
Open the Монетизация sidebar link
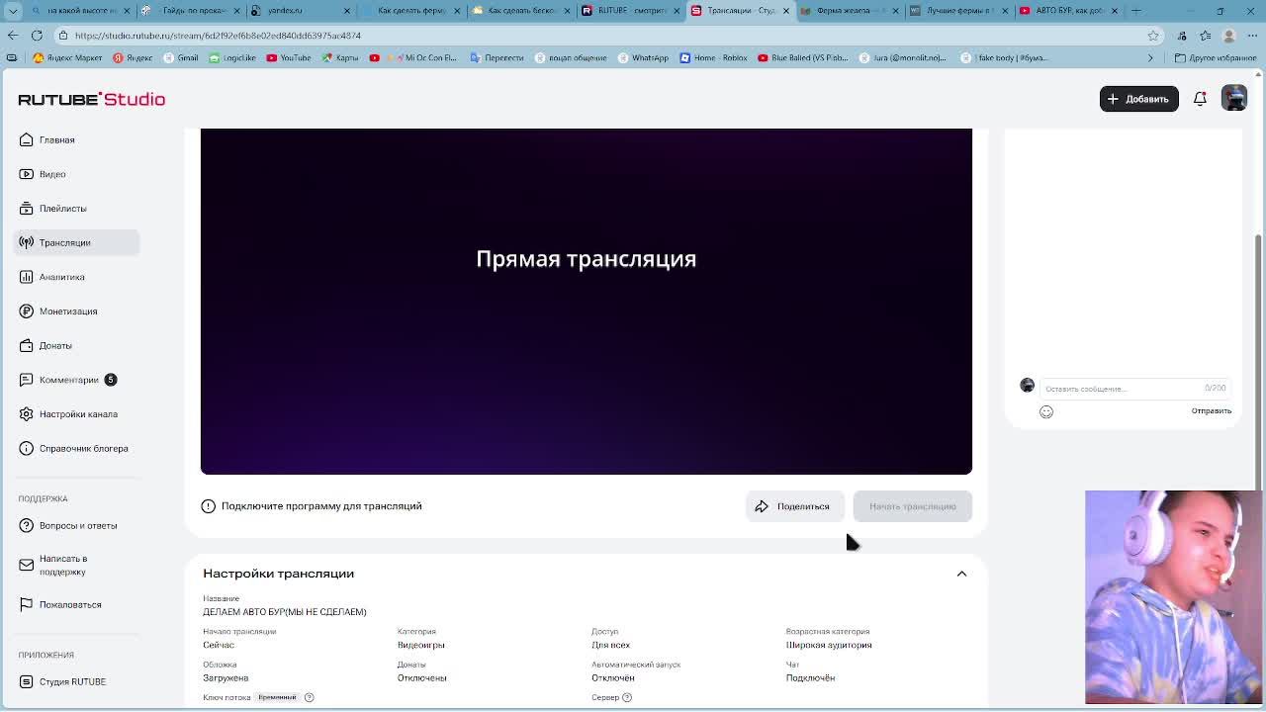click(x=68, y=311)
